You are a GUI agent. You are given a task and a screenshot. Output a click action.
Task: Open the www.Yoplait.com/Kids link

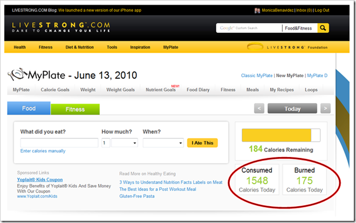coord(37,196)
